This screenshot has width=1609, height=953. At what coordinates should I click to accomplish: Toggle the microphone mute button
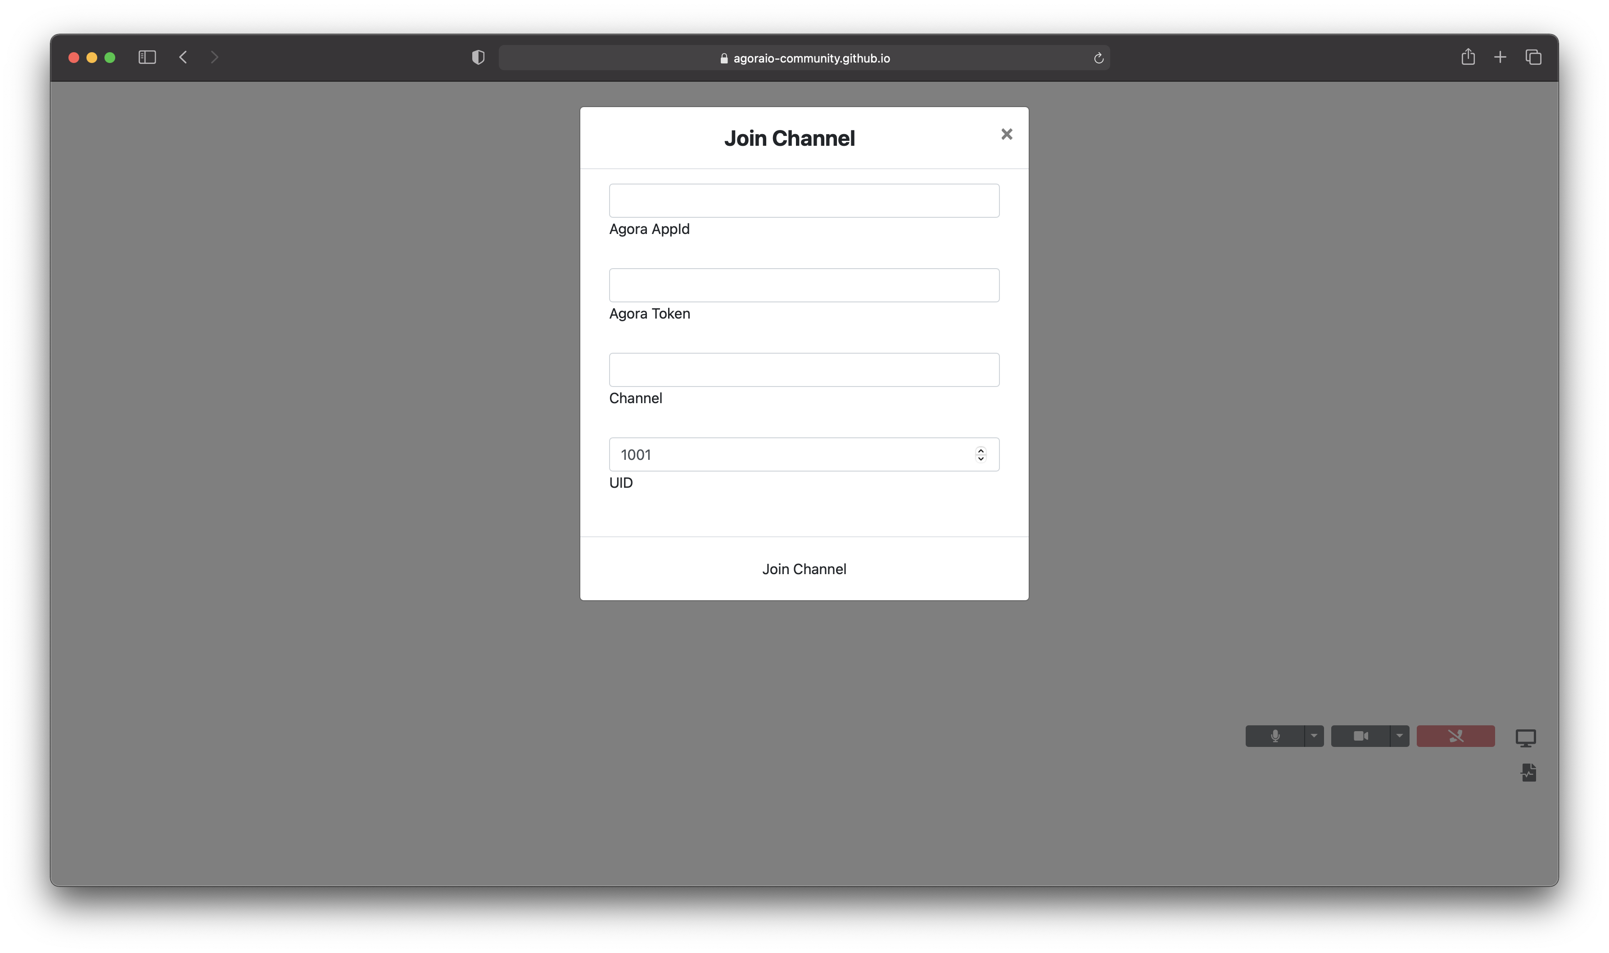(x=1275, y=736)
